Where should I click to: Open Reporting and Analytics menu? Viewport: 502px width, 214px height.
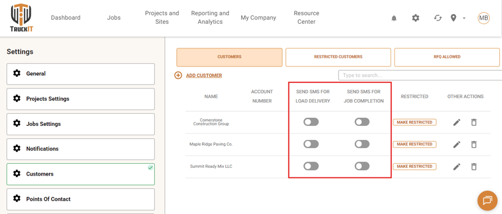210,17
